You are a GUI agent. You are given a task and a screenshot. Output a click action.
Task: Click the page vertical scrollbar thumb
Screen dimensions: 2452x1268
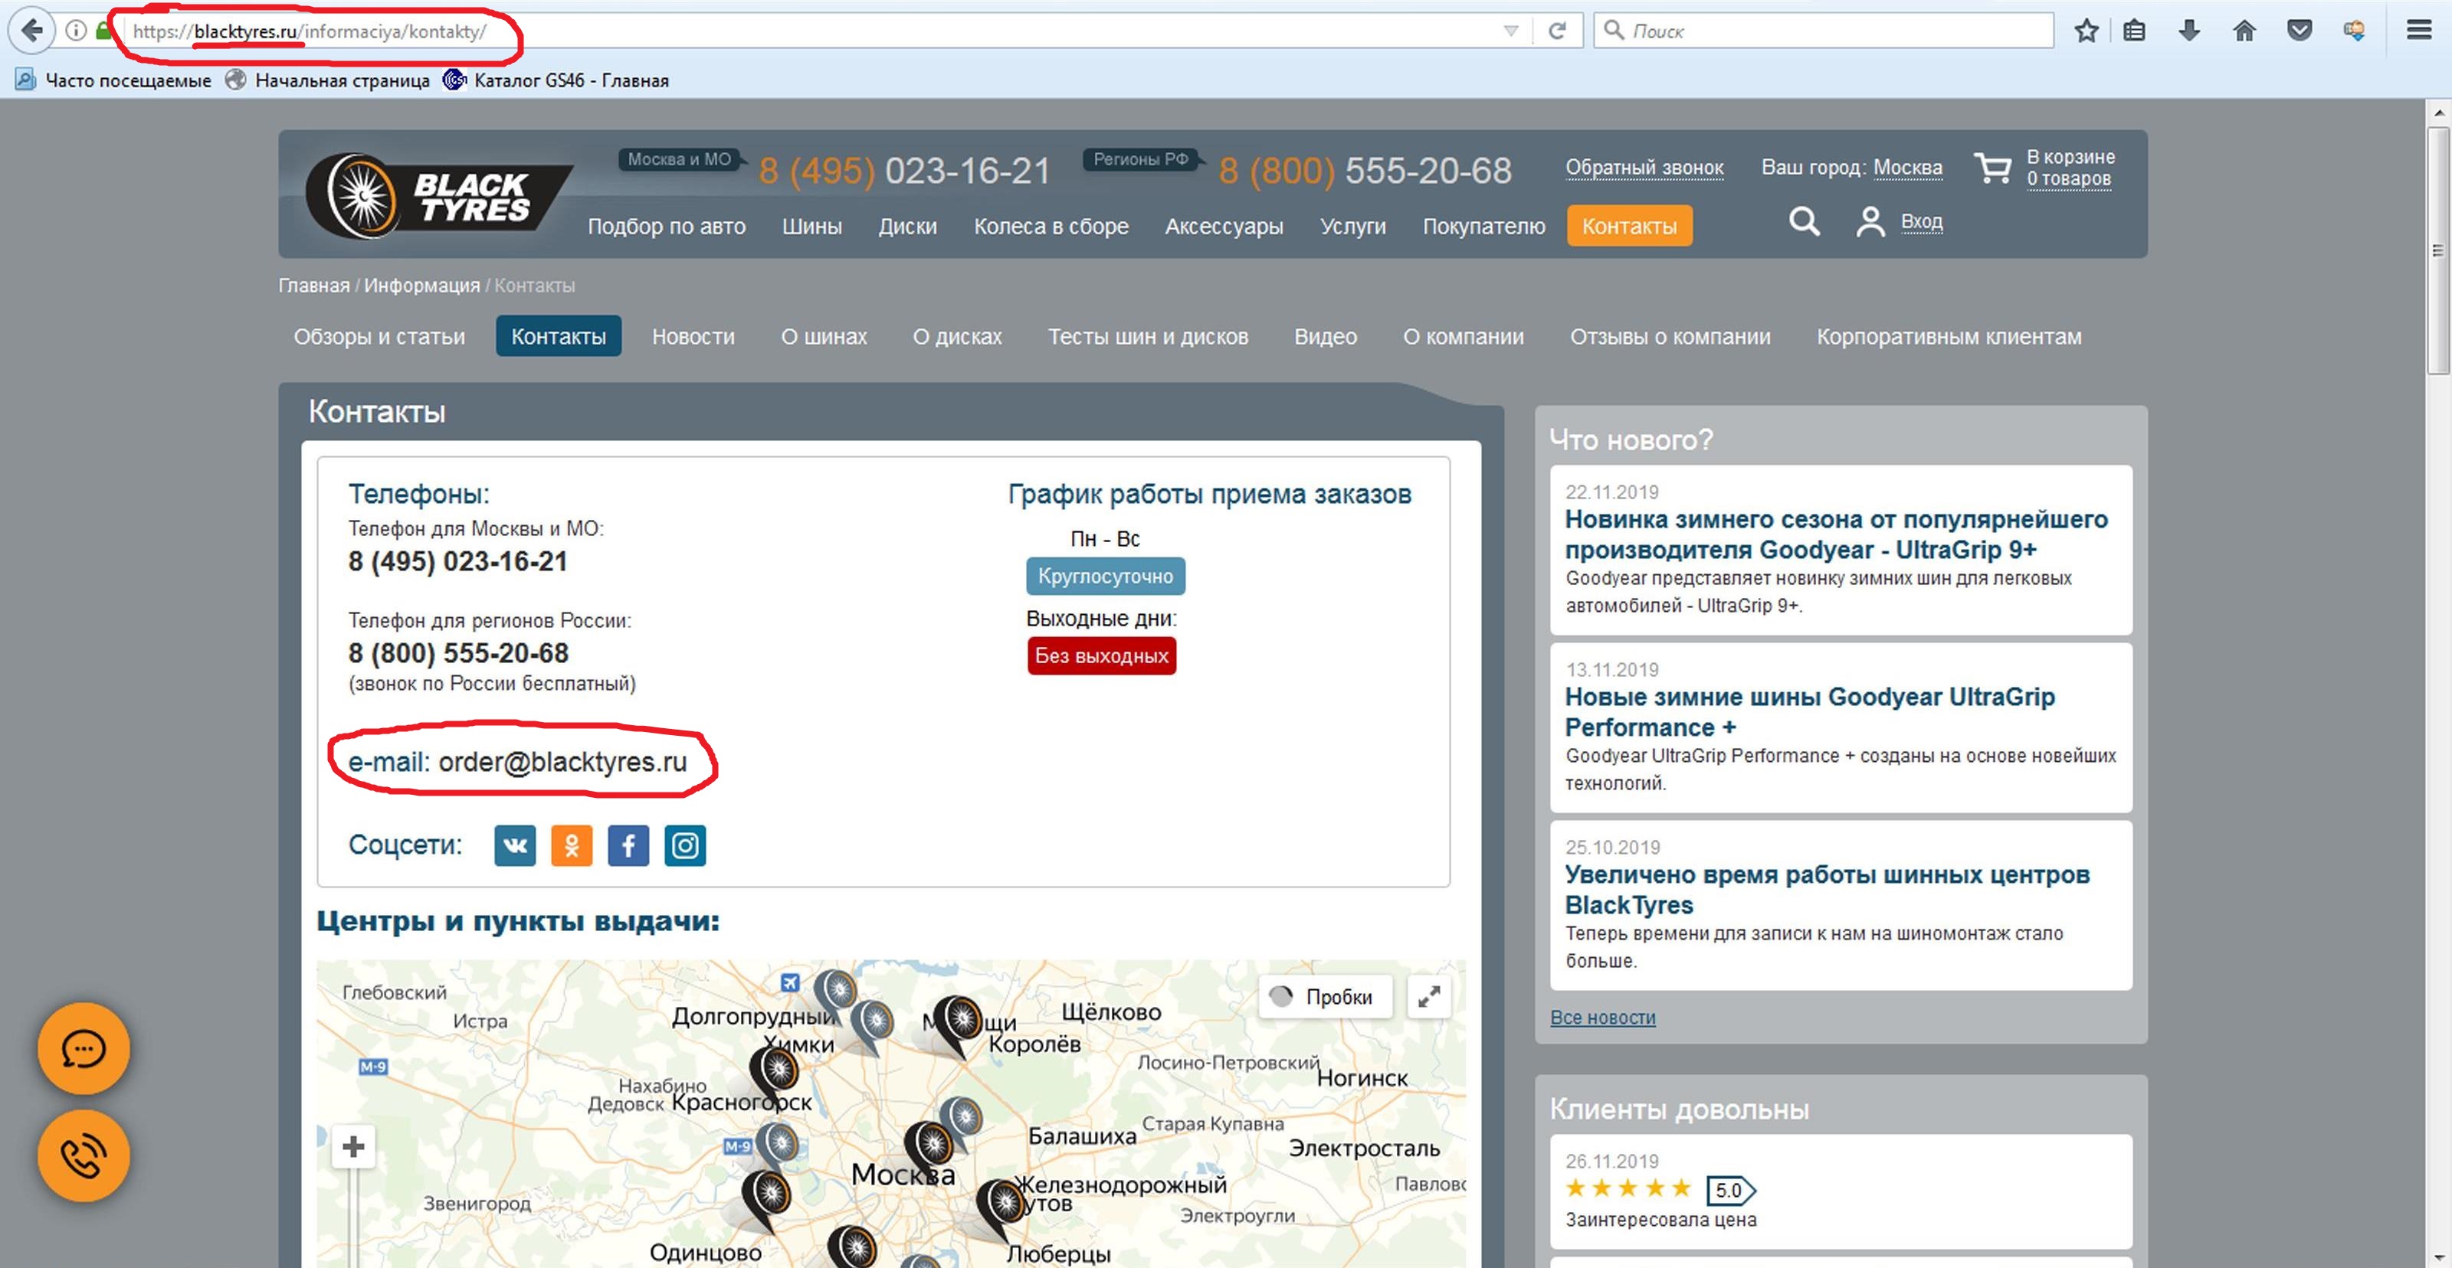[2437, 251]
